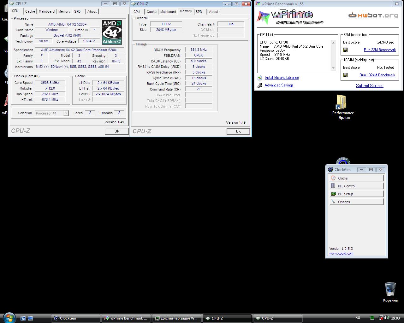Open About tab in left CPU-Z window
This screenshot has width=404, height=323.
[92, 11]
